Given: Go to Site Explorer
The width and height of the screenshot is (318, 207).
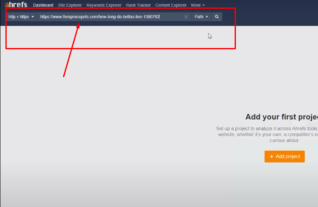Looking at the screenshot, I should click(x=70, y=5).
